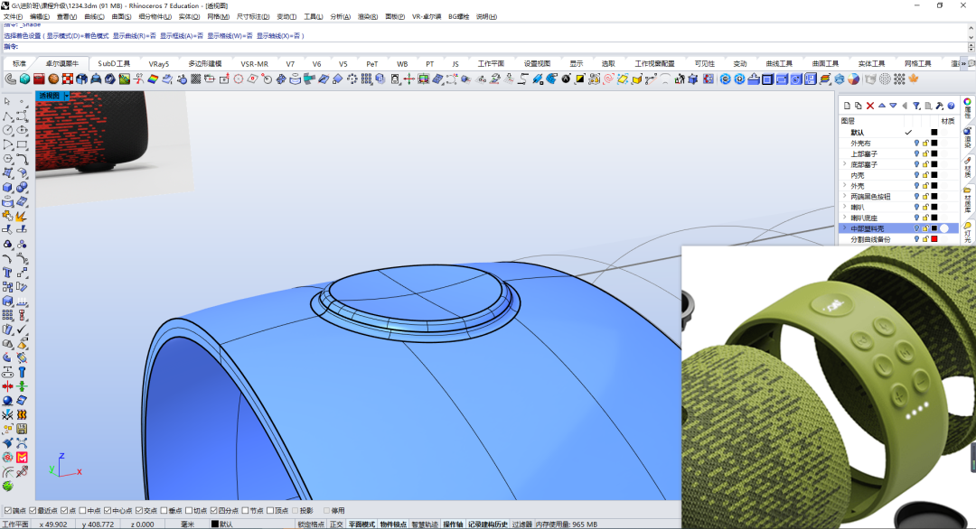Click the 指令 command input field
This screenshot has height=529, width=976.
click(x=492, y=47)
